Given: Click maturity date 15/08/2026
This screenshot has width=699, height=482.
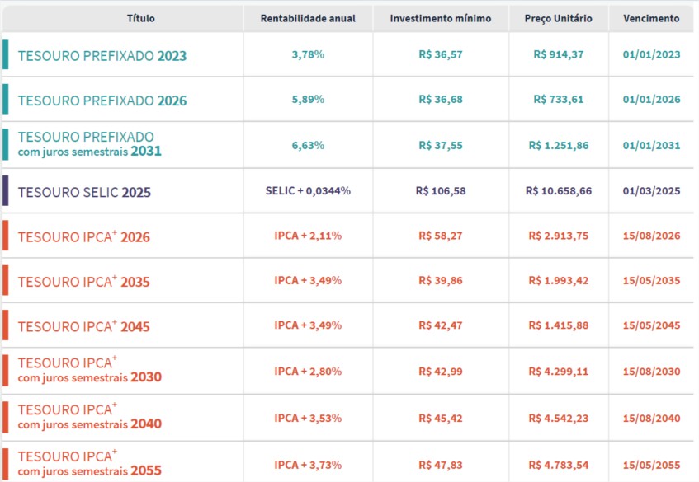Looking at the screenshot, I should coord(651,236).
